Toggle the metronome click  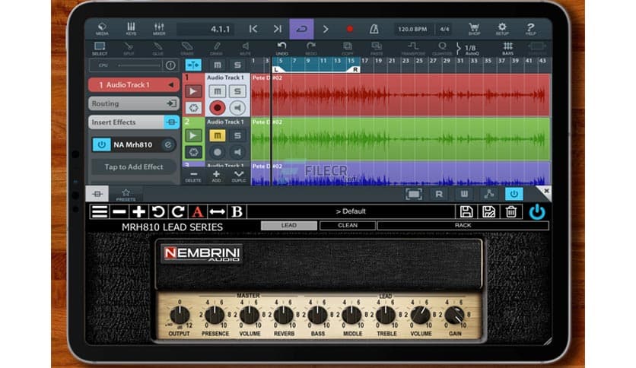coord(374,29)
